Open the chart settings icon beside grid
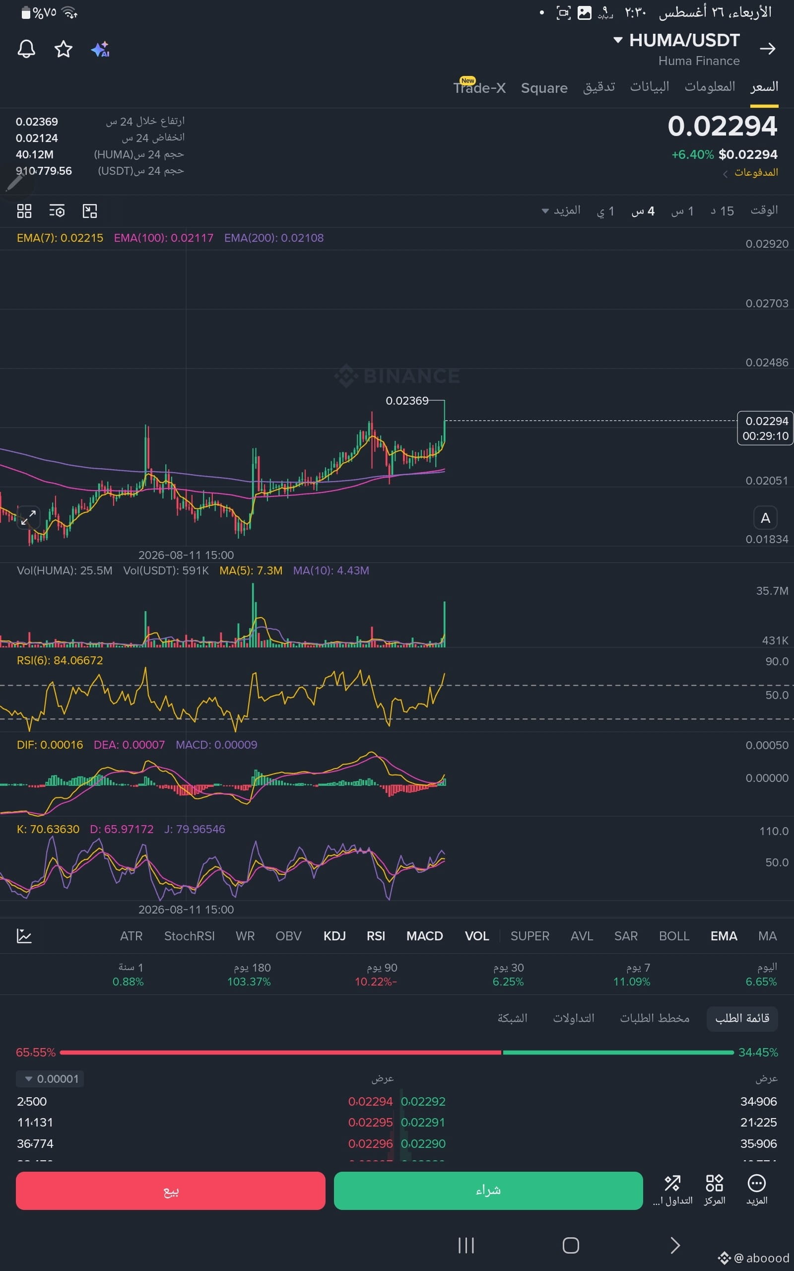This screenshot has height=1271, width=794. [x=57, y=211]
